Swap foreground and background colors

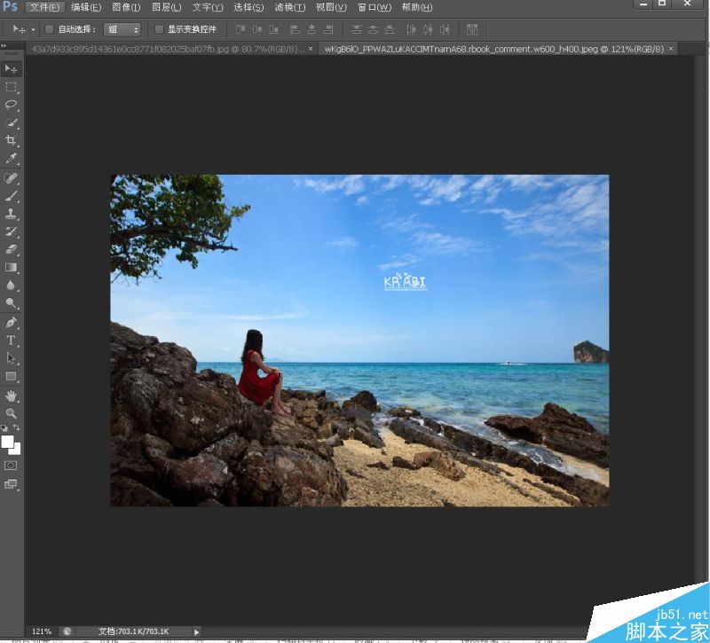(16, 427)
